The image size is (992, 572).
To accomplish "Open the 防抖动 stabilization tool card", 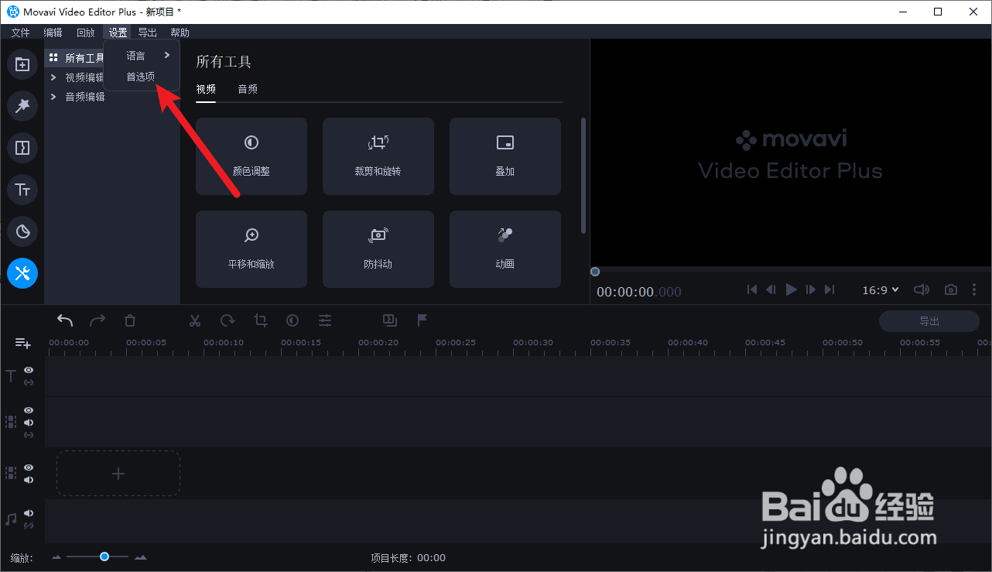I will click(378, 249).
